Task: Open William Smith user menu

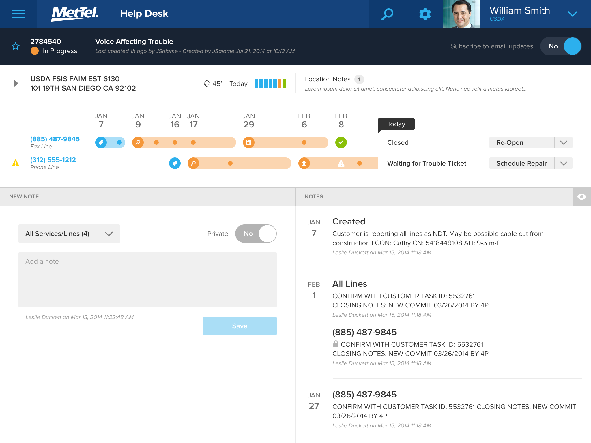Action: (x=572, y=14)
